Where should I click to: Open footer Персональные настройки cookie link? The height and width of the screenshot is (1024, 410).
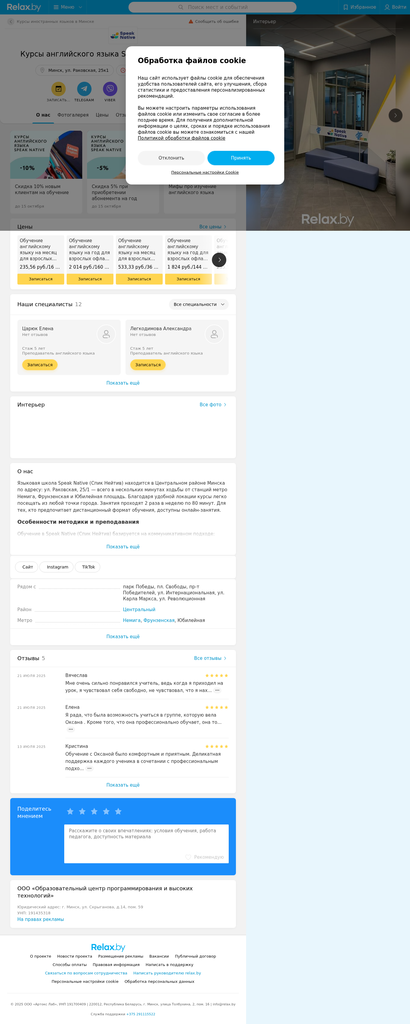(85, 981)
